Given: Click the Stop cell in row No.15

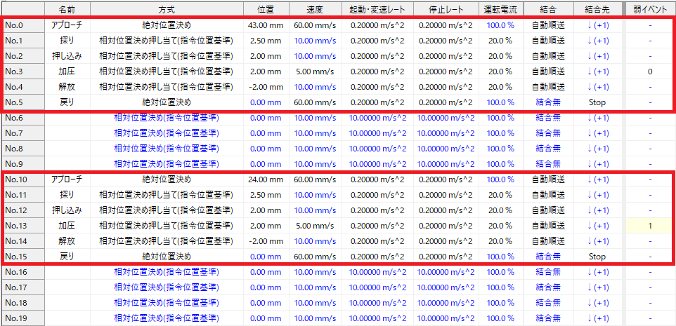Looking at the screenshot, I should pos(597,257).
